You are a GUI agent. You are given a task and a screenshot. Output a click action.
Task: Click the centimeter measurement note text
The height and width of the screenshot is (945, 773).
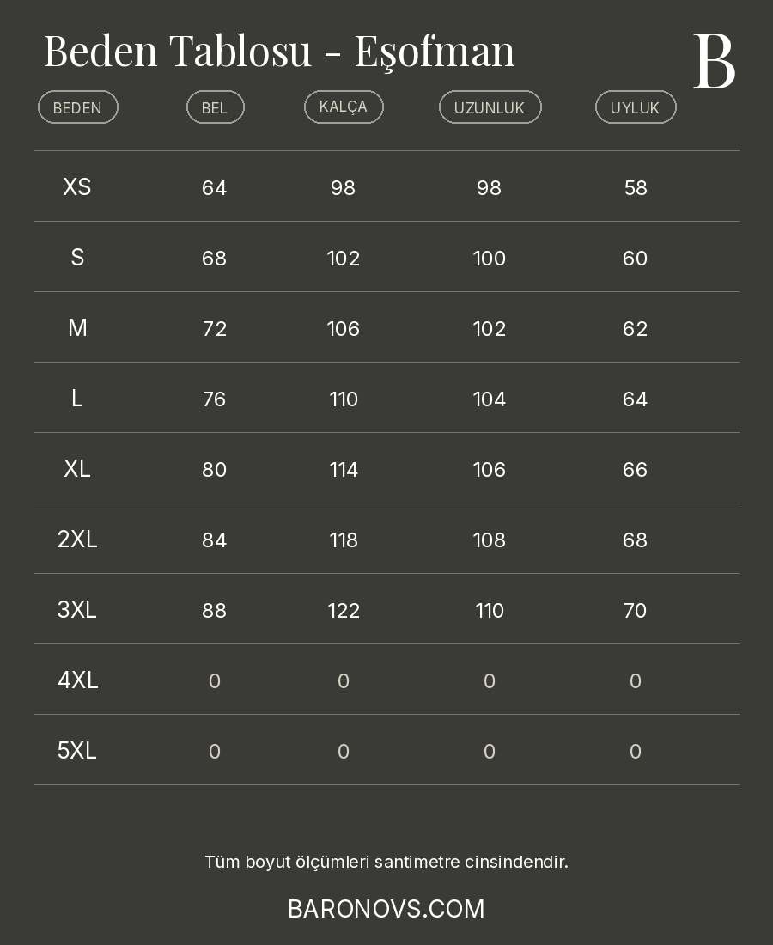coord(386,862)
